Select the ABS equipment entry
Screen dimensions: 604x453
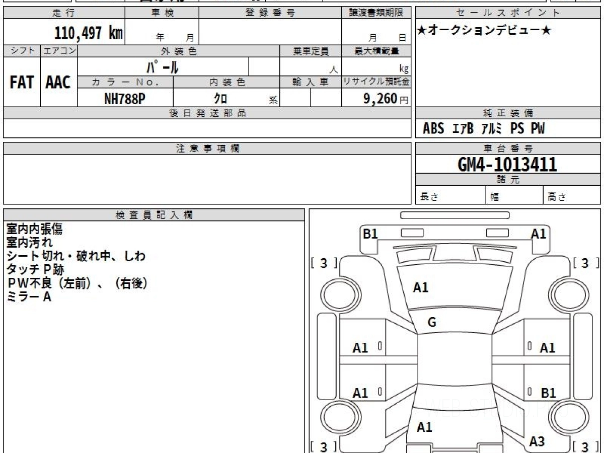coord(433,129)
